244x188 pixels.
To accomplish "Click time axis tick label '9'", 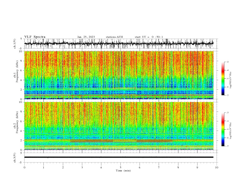I will click(197, 167).
